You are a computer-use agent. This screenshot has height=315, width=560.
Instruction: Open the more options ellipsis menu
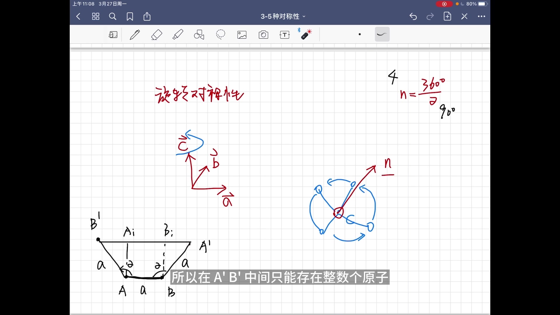pos(482,17)
